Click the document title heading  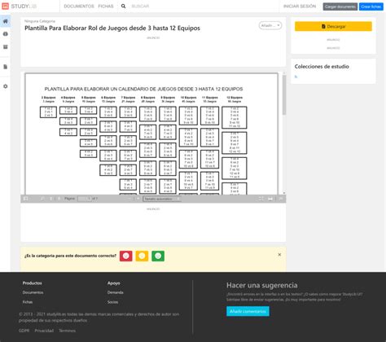coord(112,28)
